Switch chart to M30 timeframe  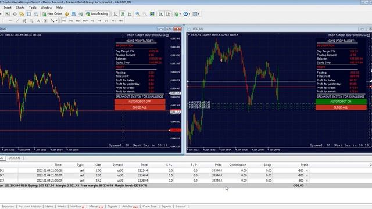coord(85,21)
